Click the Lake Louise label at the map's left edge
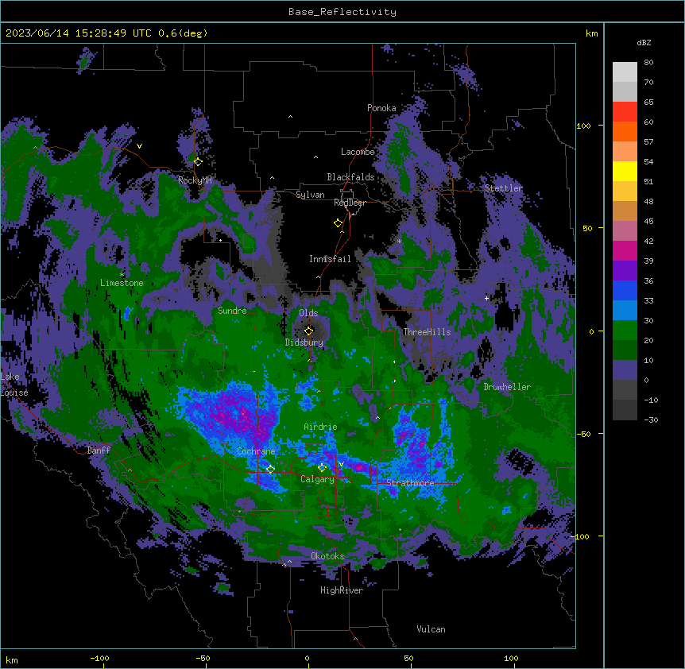This screenshot has height=669, width=685. [x=14, y=385]
